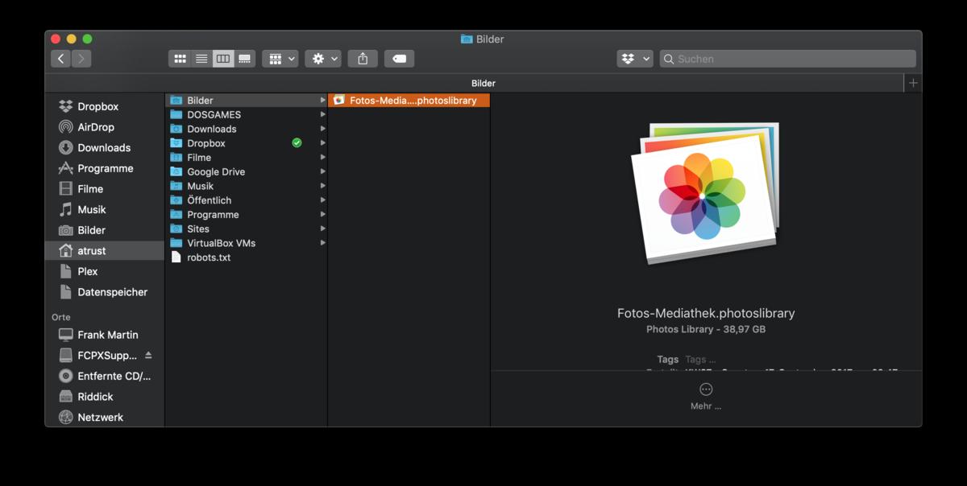Eject the FCPXSupp... volume
967x486 pixels.
pyautogui.click(x=148, y=355)
